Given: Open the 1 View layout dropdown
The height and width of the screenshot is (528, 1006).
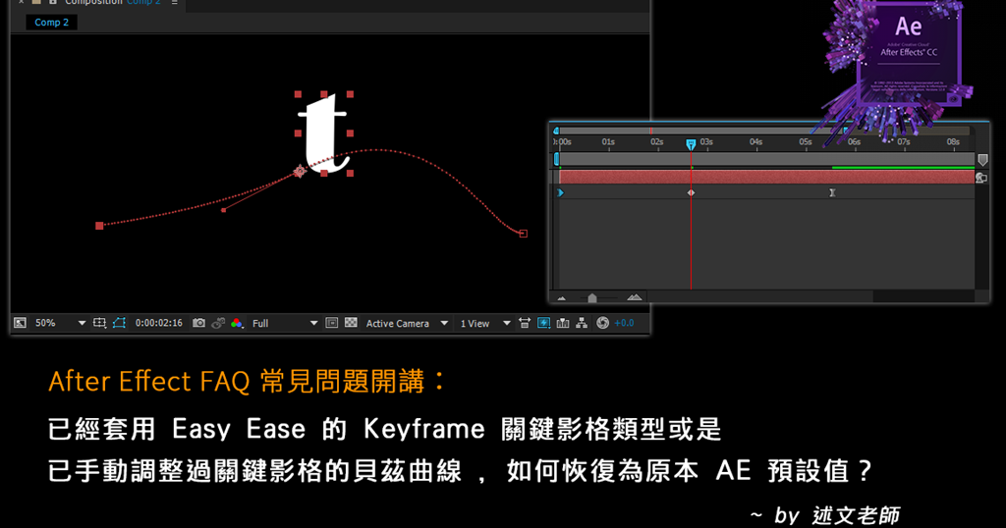Looking at the screenshot, I should [x=485, y=323].
